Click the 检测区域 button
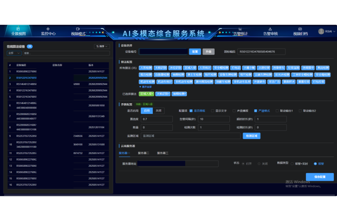Viewport: 337px width, 224px height. pos(251,136)
